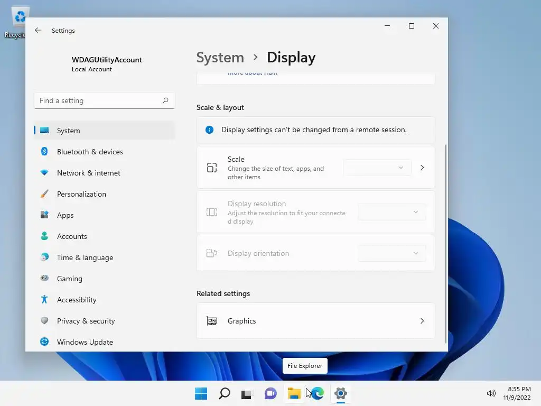Launch Microsoft Edge from taskbar

pyautogui.click(x=318, y=393)
